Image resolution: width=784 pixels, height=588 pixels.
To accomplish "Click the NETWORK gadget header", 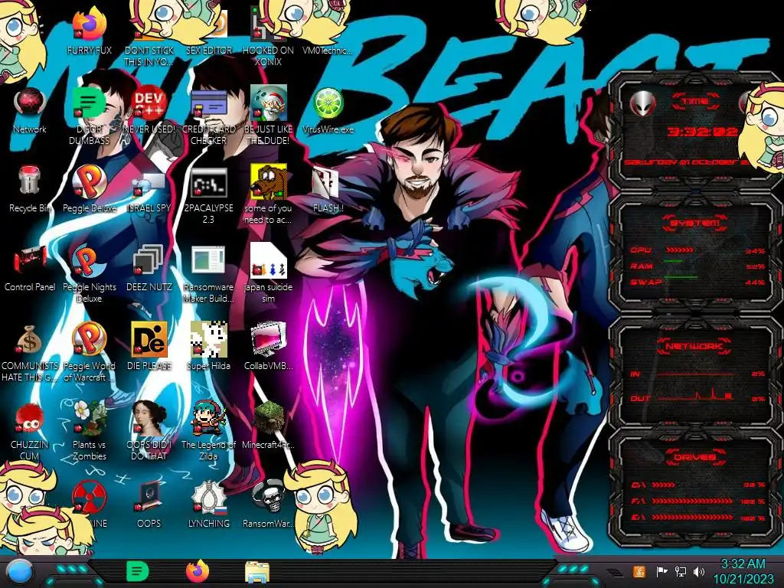I will click(x=695, y=346).
